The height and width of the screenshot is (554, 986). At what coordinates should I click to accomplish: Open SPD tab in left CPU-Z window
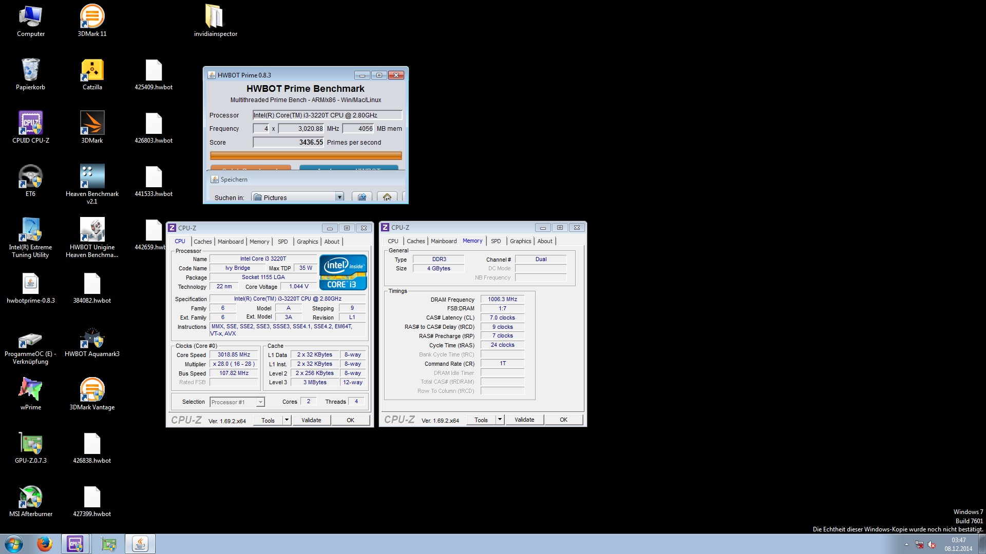283,242
